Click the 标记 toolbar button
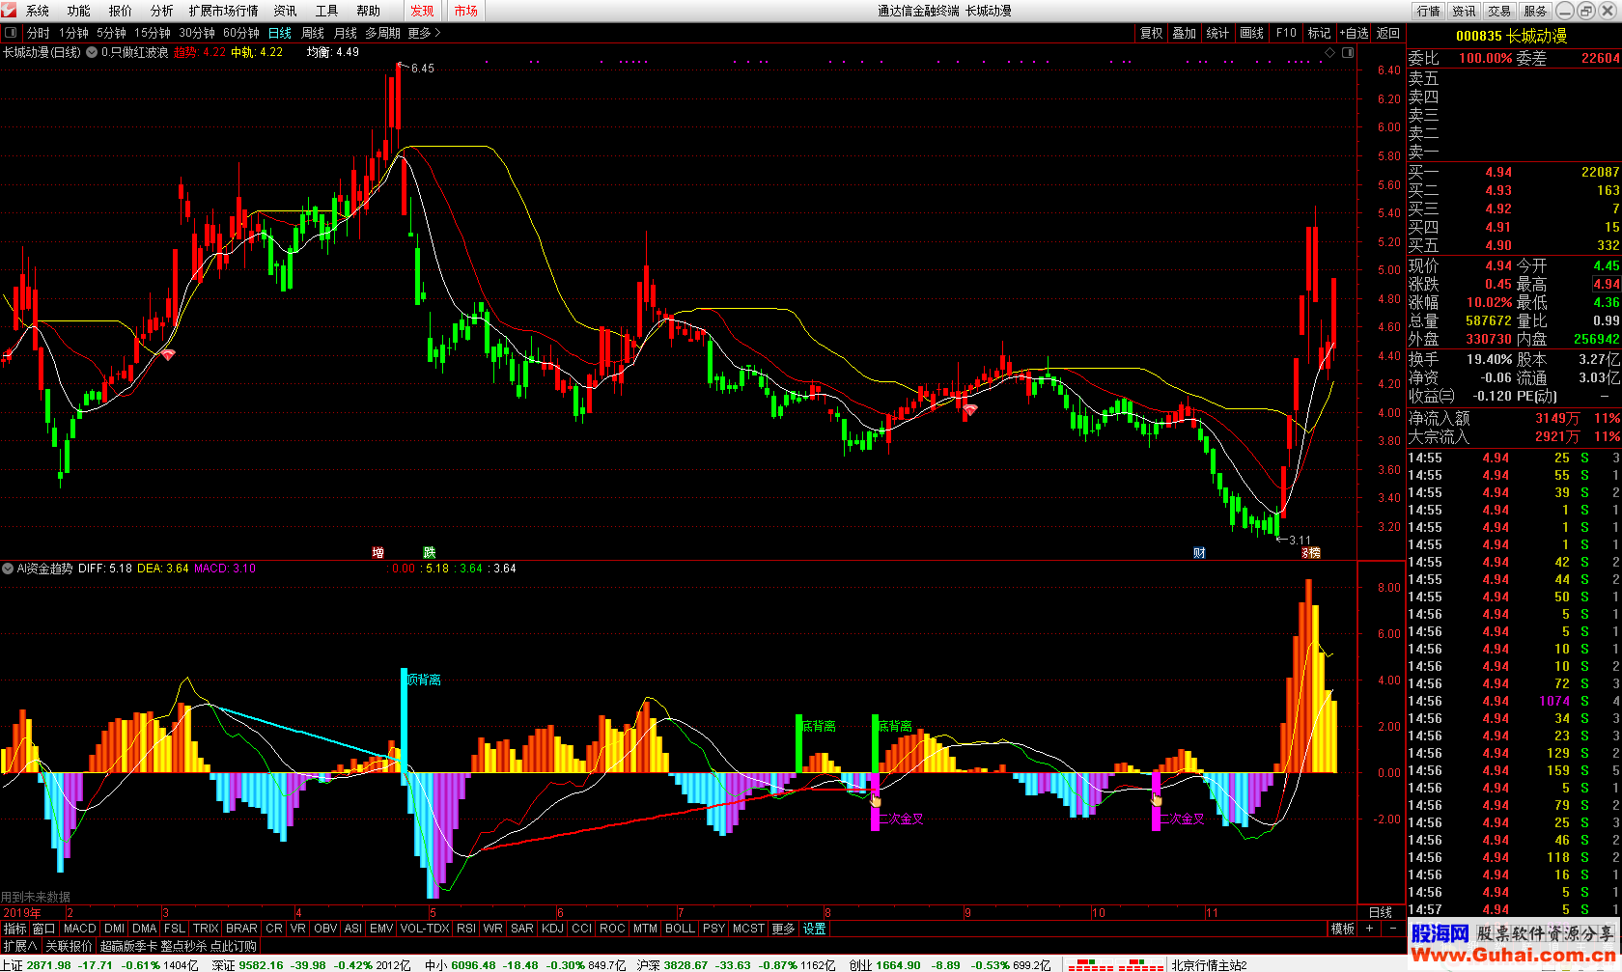1622x972 pixels. click(1320, 33)
